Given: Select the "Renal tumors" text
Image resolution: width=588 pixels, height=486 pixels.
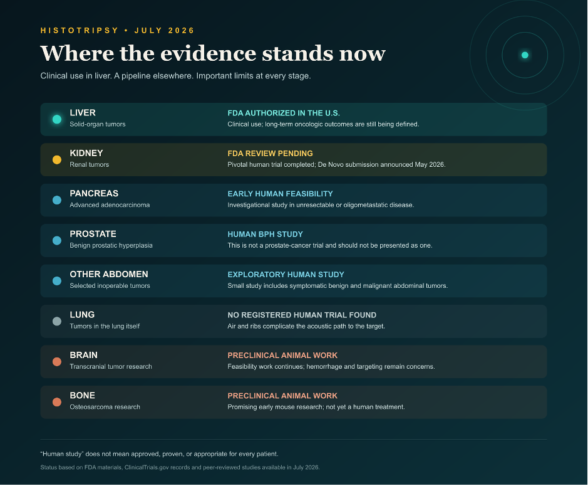Looking at the screenshot, I should pyautogui.click(x=90, y=164).
